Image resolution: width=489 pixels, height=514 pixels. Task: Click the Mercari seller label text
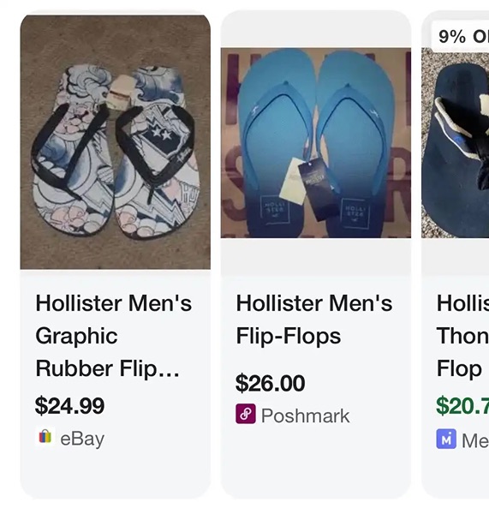click(x=475, y=440)
